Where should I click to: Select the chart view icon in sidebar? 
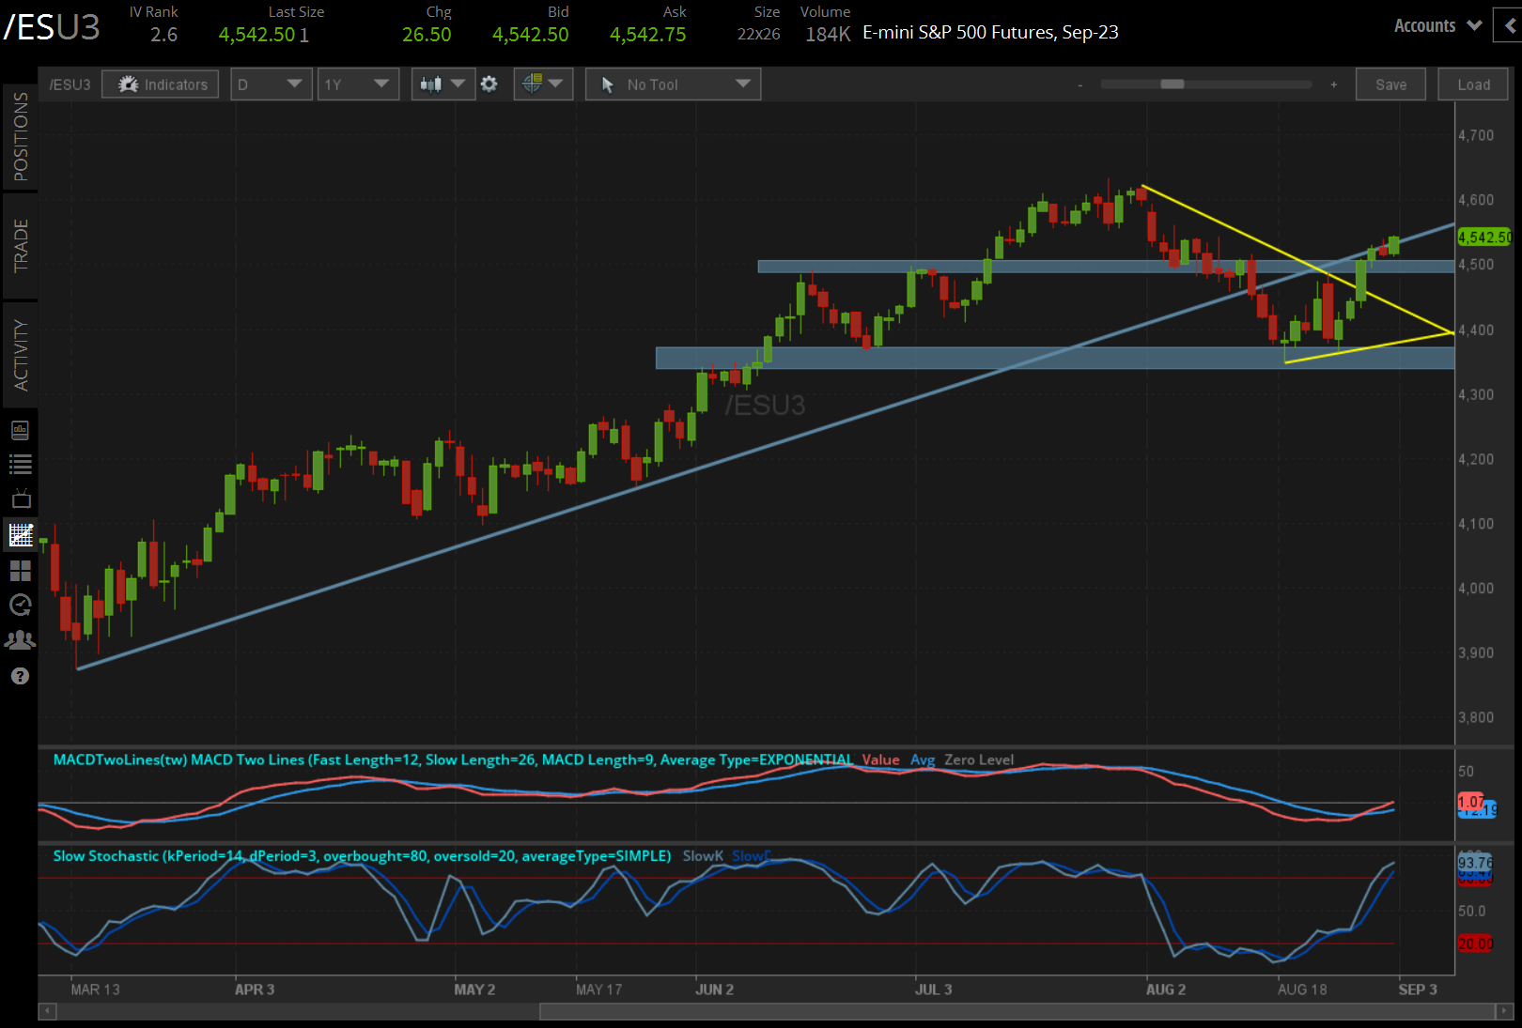(x=20, y=535)
